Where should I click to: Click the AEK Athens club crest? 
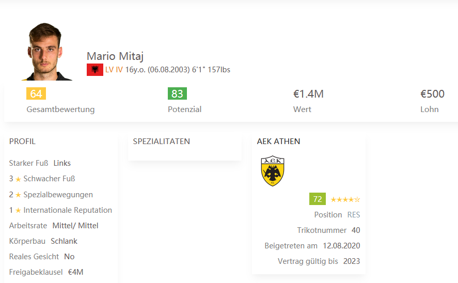click(273, 171)
